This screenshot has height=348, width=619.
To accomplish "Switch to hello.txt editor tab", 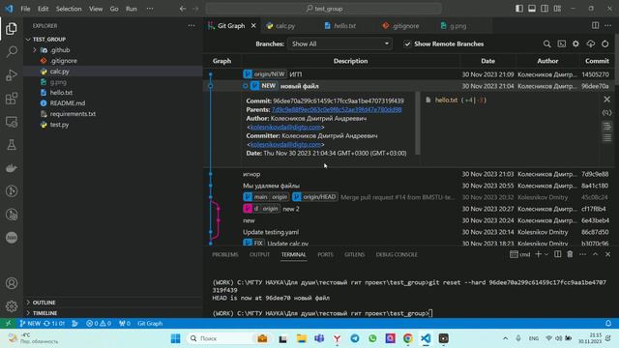I will 344,26.
